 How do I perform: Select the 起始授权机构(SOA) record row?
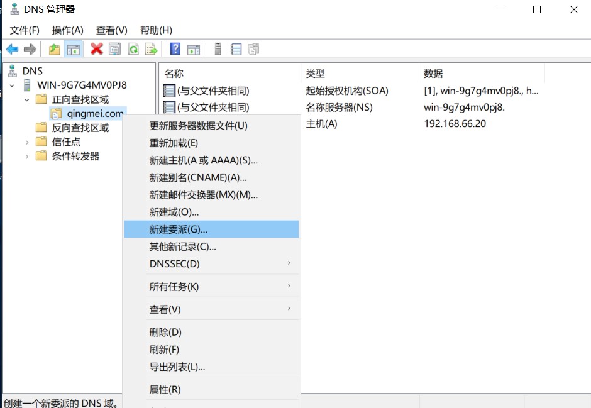[x=351, y=91]
